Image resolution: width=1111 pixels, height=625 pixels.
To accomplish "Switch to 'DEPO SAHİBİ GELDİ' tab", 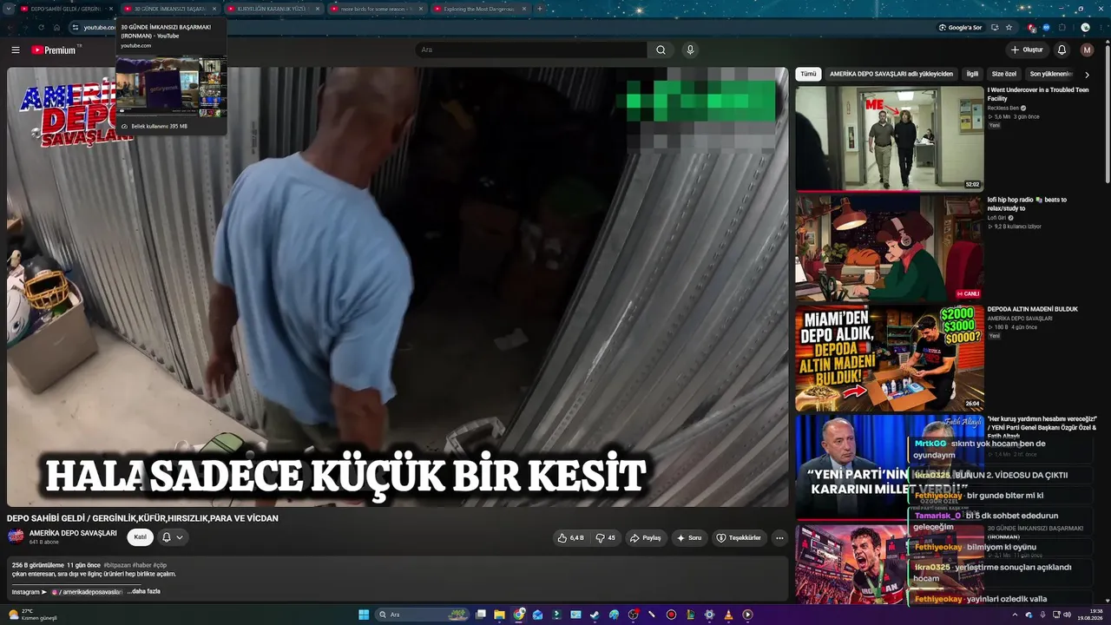I will (66, 9).
